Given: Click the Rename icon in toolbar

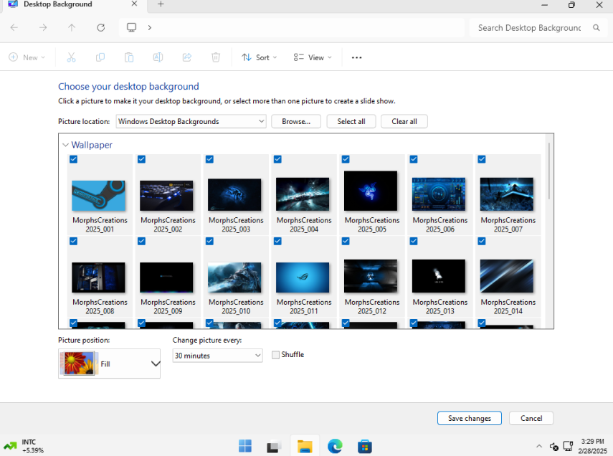Looking at the screenshot, I should pos(158,57).
